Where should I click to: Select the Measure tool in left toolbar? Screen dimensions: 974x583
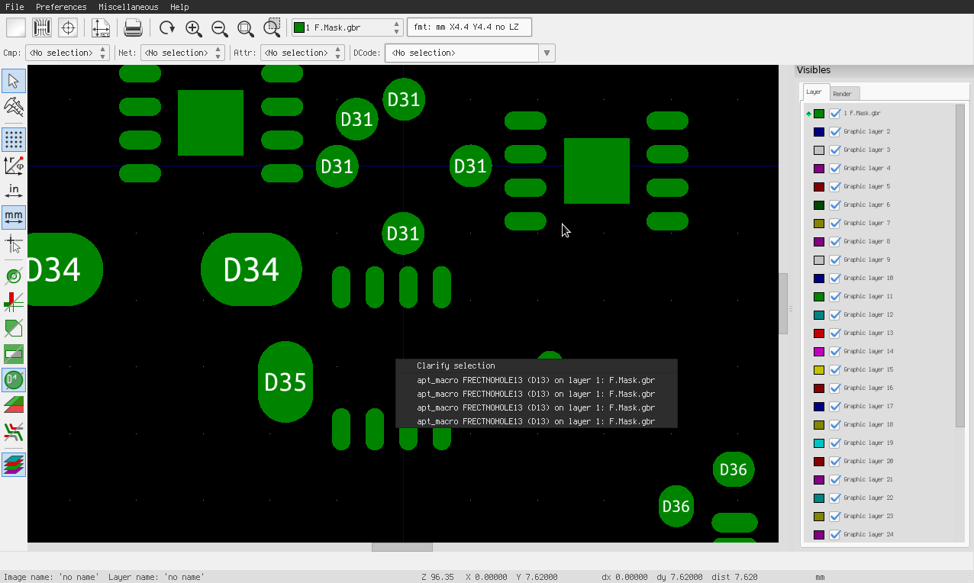point(14,106)
